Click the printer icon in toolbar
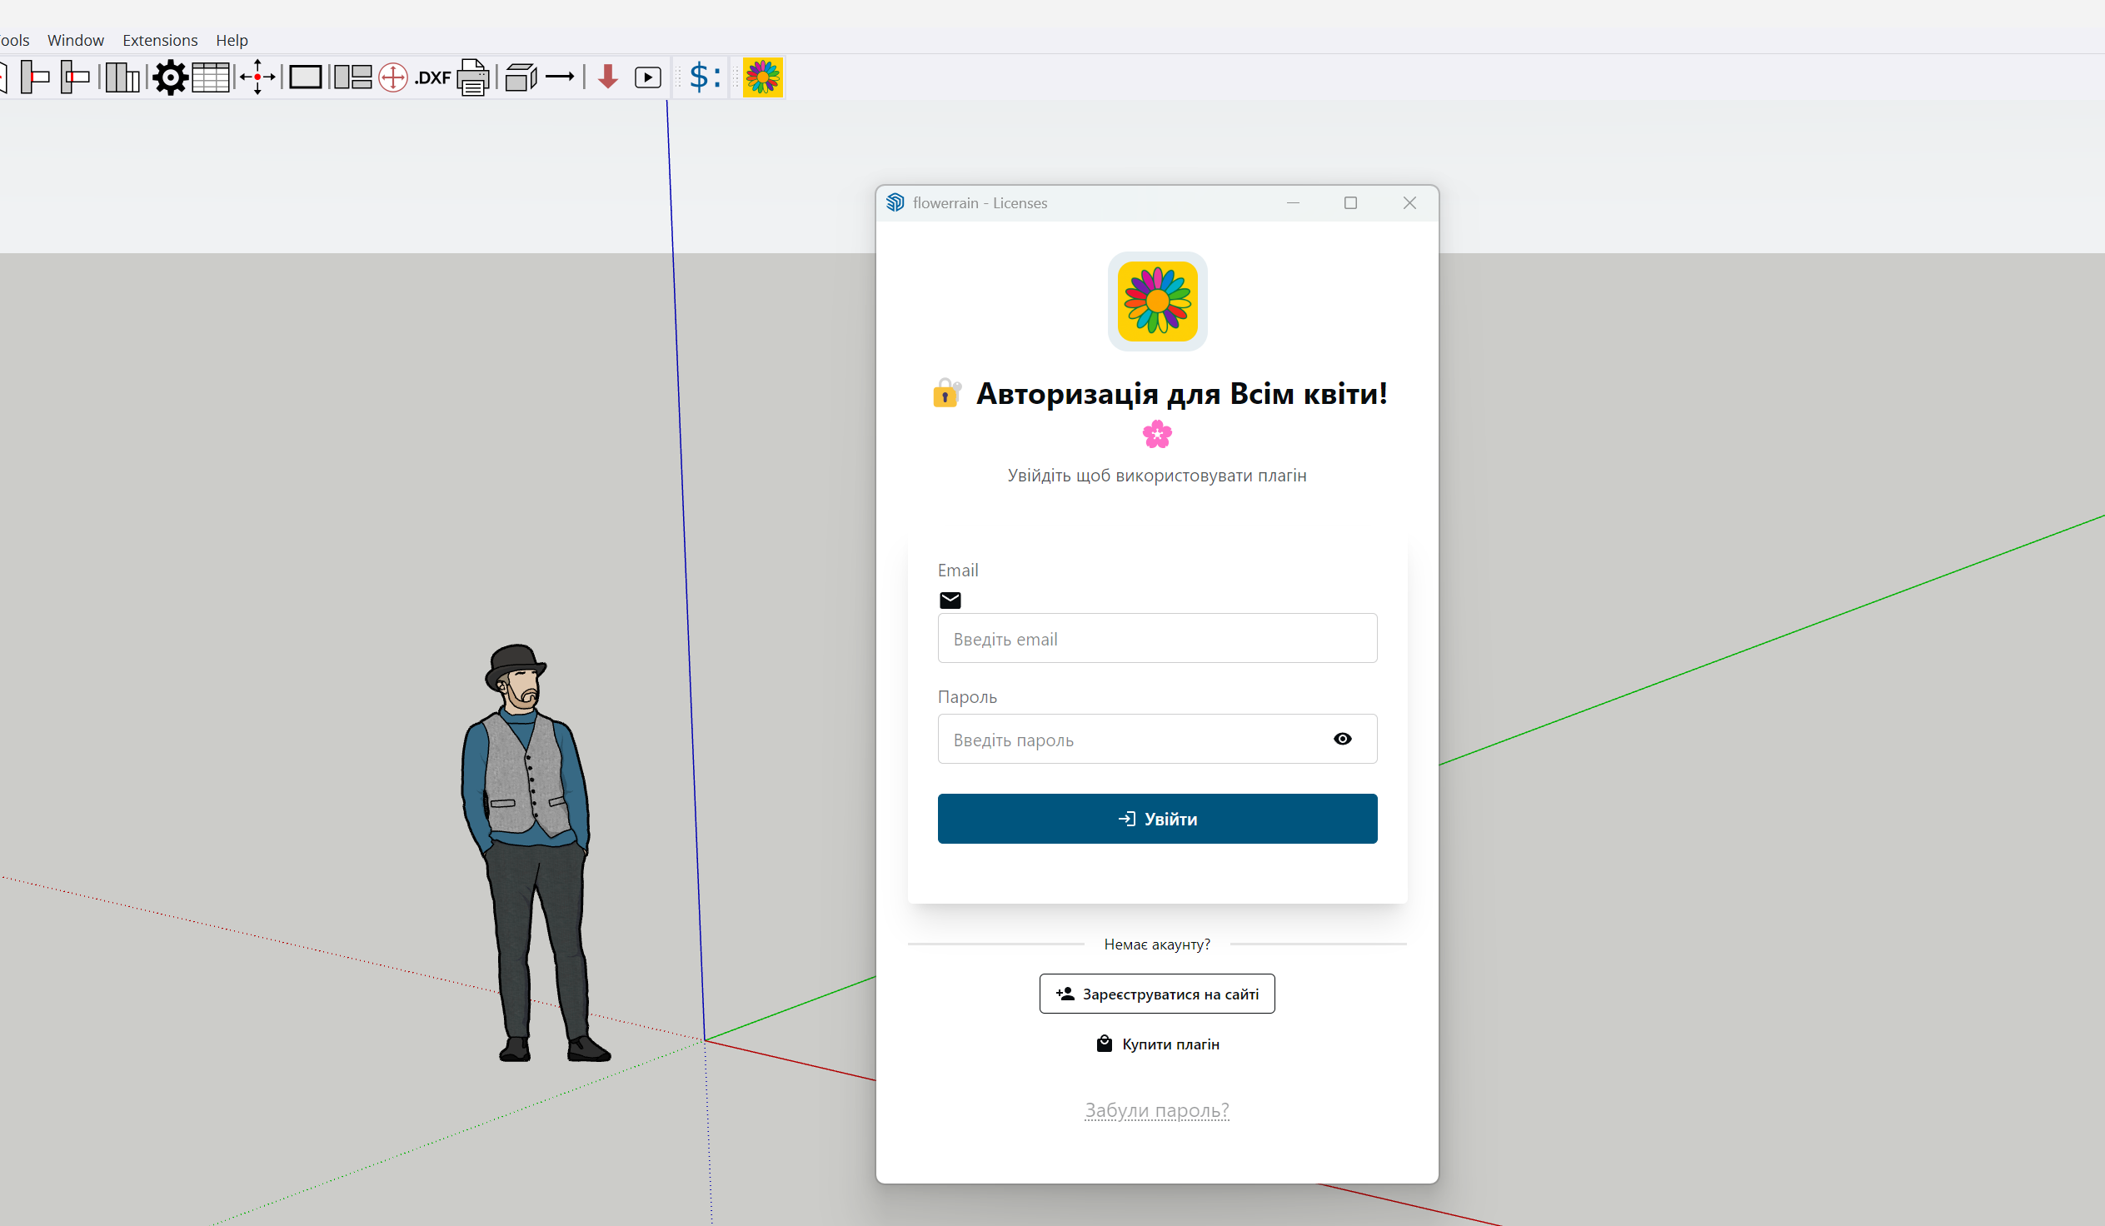 point(473,77)
